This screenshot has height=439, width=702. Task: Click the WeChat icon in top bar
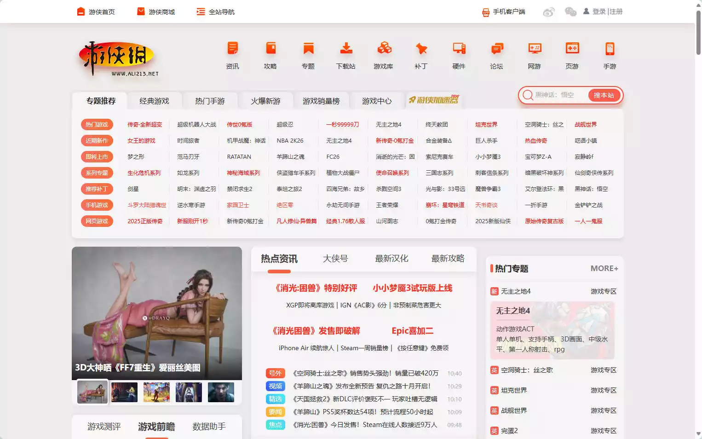(x=570, y=12)
